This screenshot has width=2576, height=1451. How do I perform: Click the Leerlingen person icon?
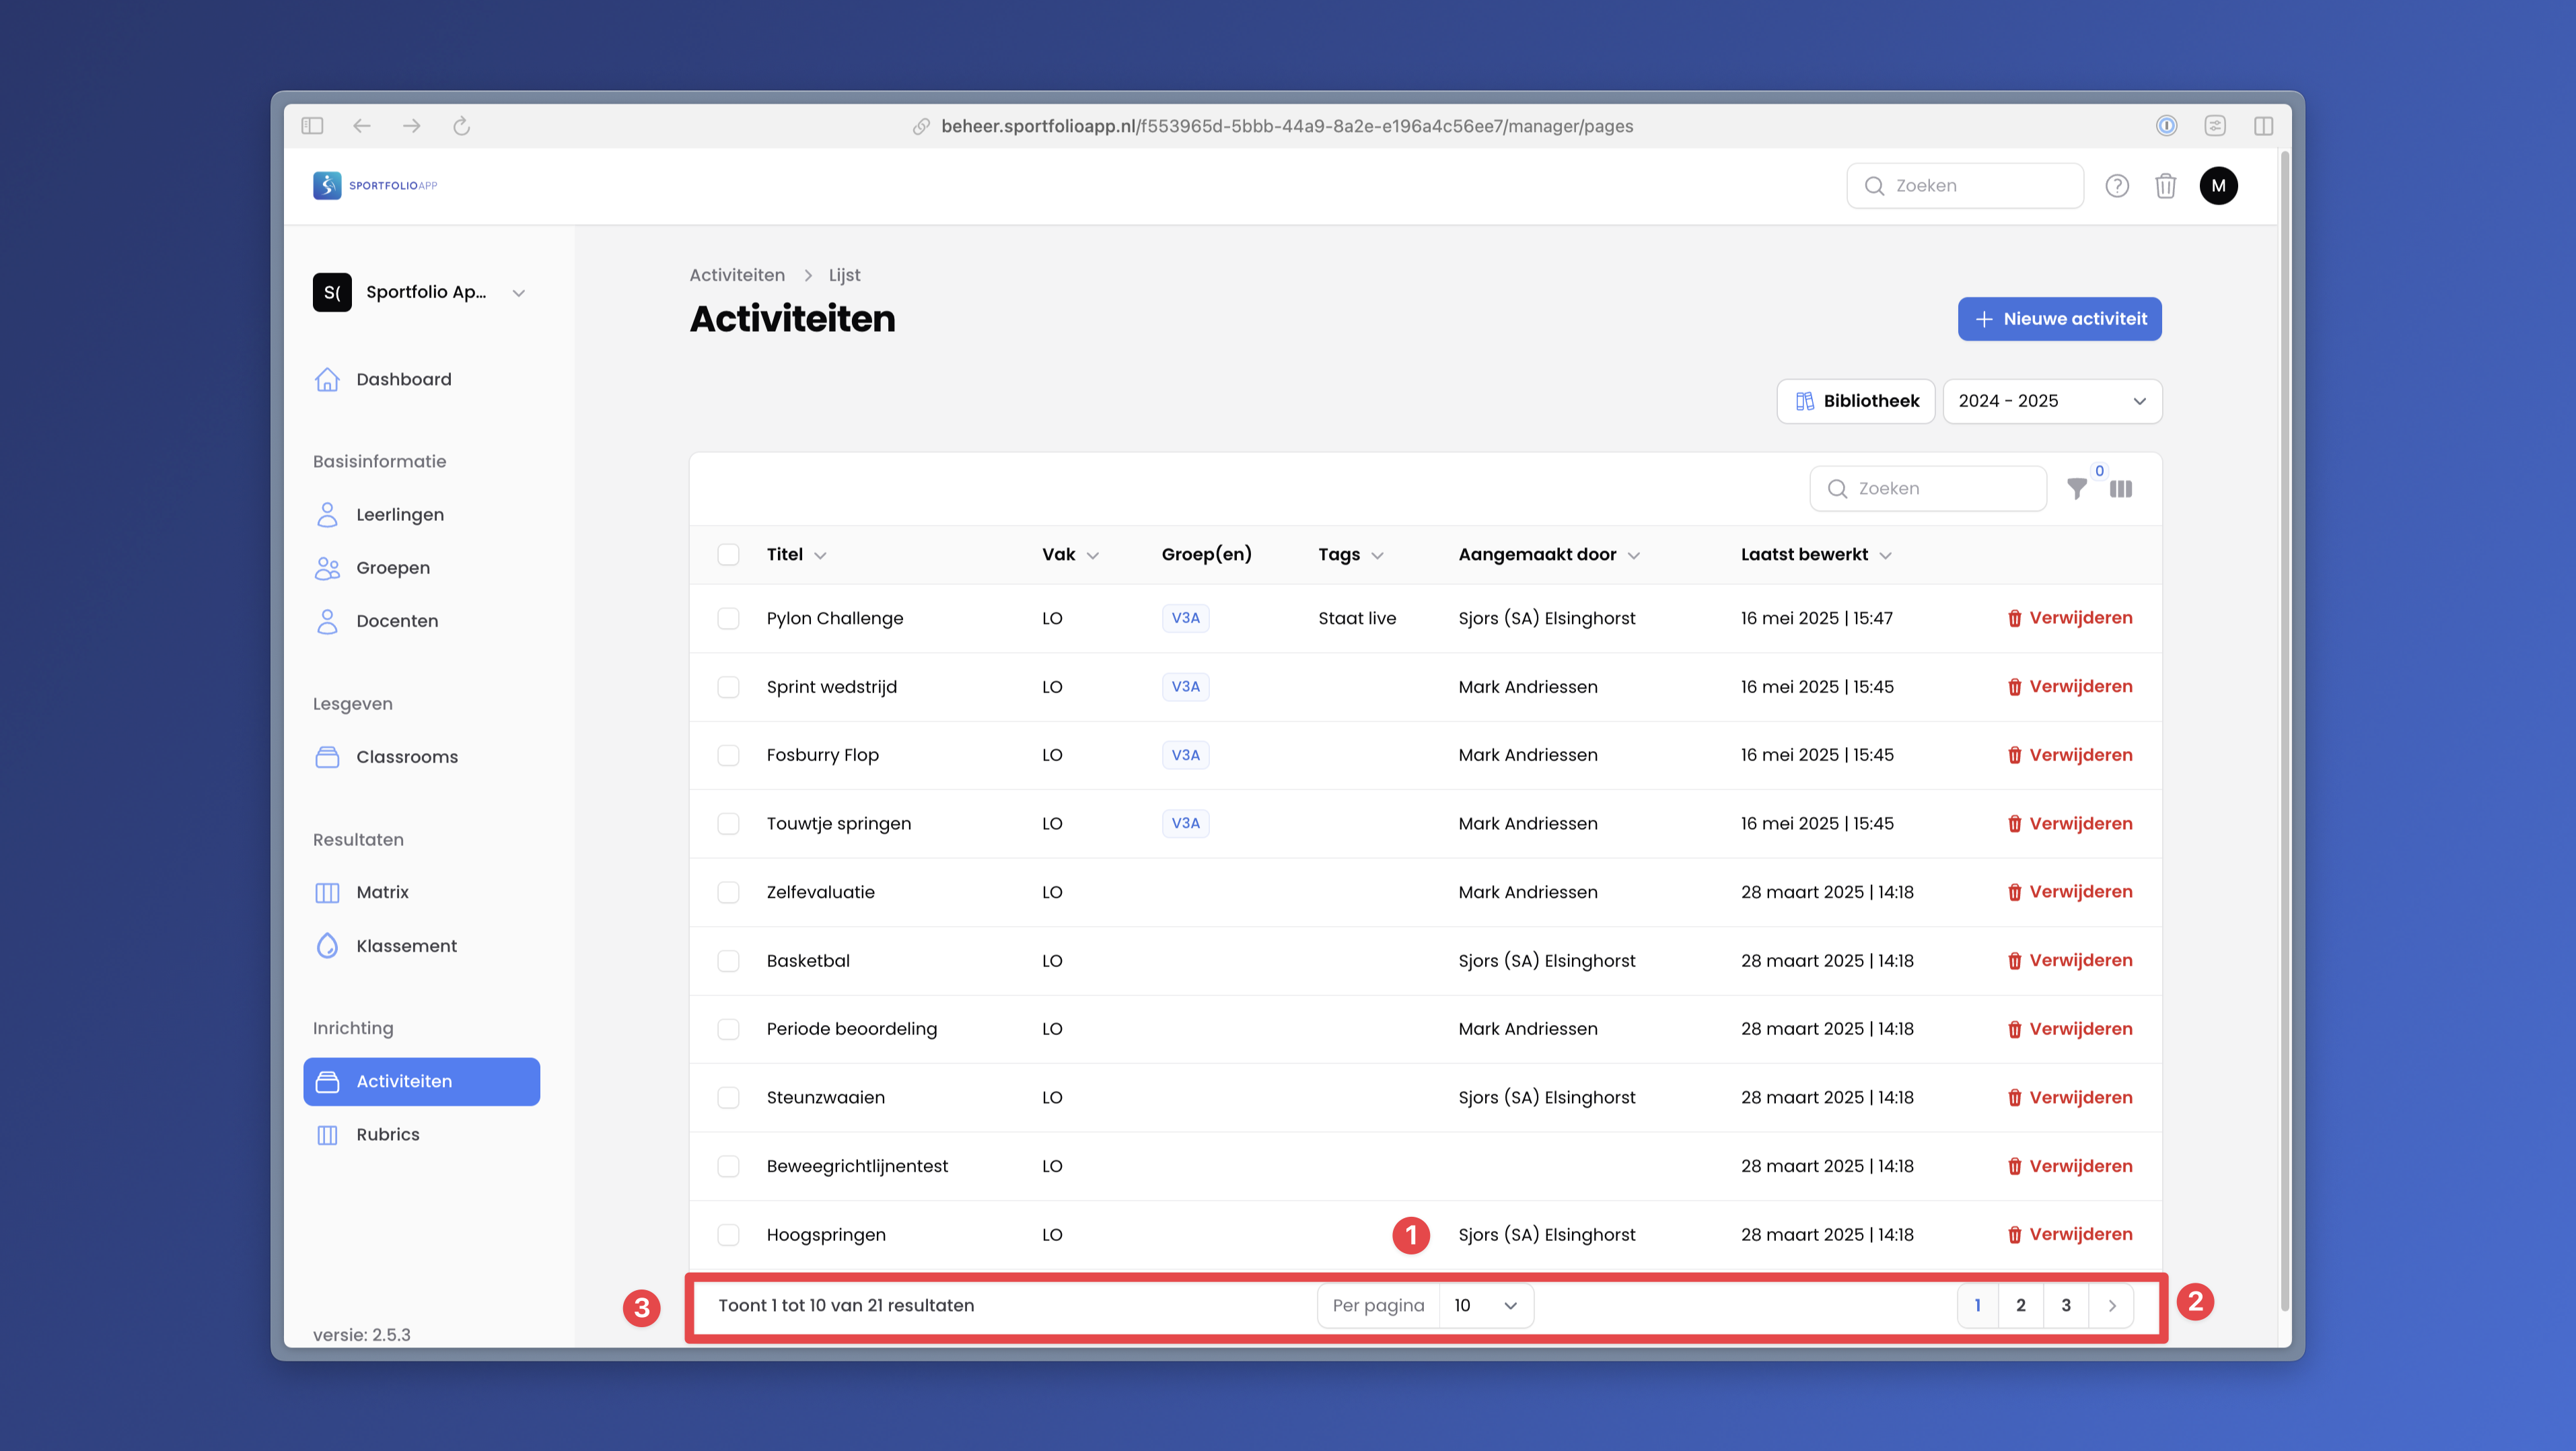coord(327,515)
